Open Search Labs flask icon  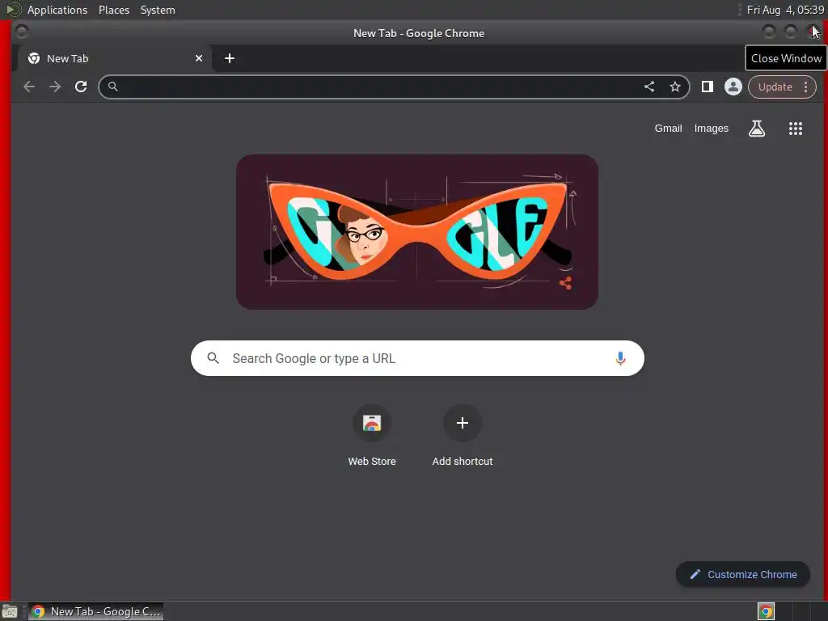click(757, 129)
